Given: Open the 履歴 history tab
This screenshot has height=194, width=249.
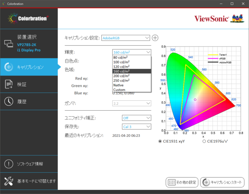Looking at the screenshot, I should (29, 102).
